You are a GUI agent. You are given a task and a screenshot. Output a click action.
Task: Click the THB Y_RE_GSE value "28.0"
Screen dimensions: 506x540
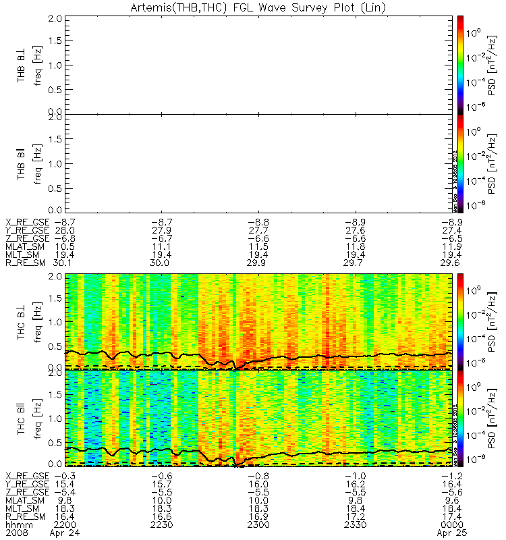[x=65, y=230]
